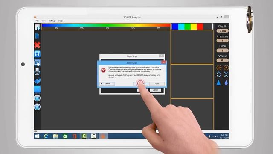Open the green Store app on taskbar

coord(65,136)
